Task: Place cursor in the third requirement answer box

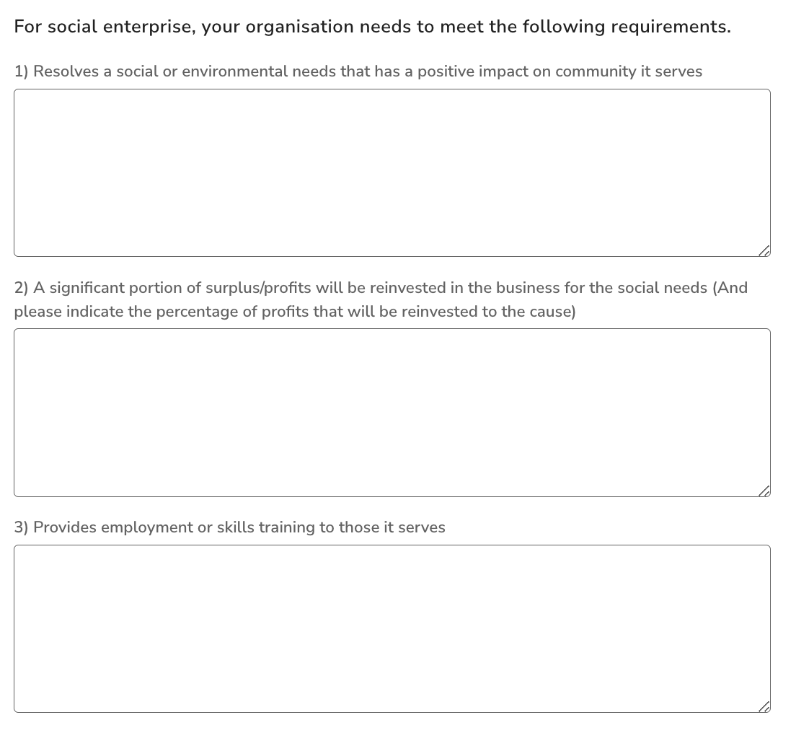Action: point(392,629)
